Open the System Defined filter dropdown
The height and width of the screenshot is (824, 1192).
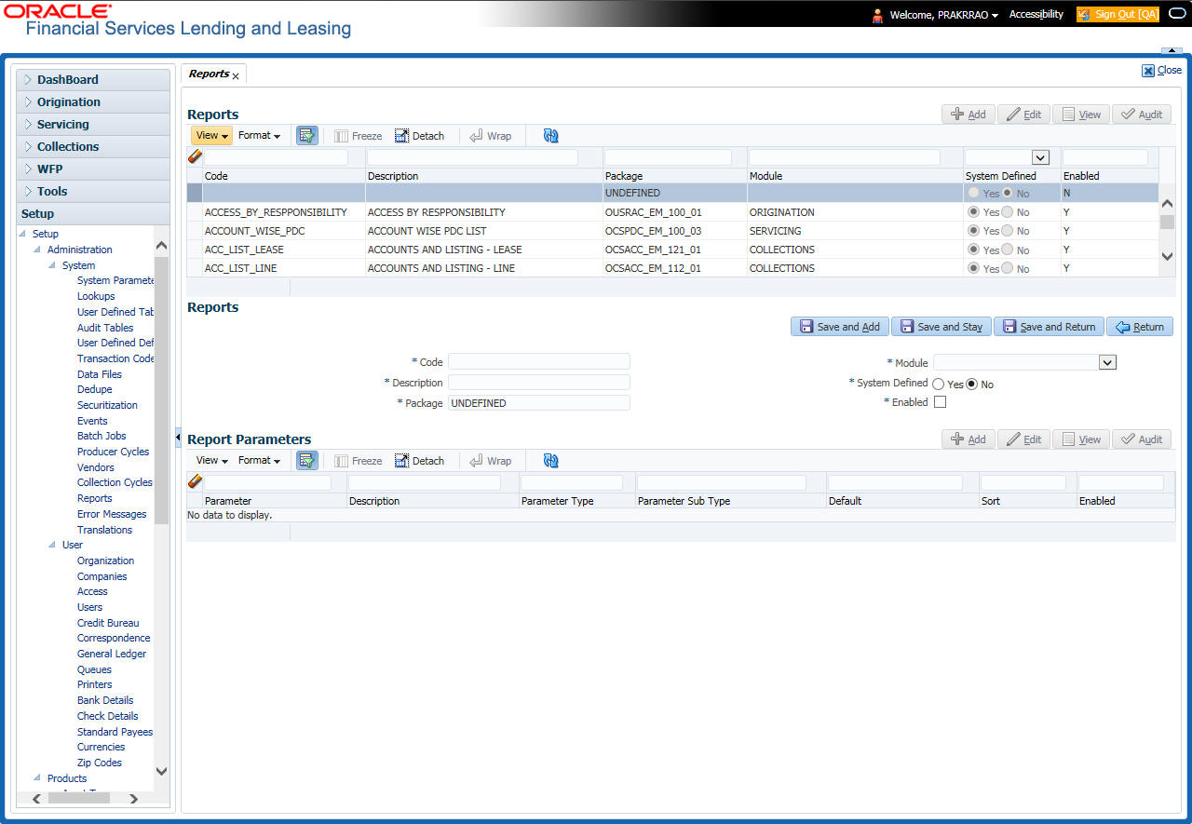[1040, 158]
